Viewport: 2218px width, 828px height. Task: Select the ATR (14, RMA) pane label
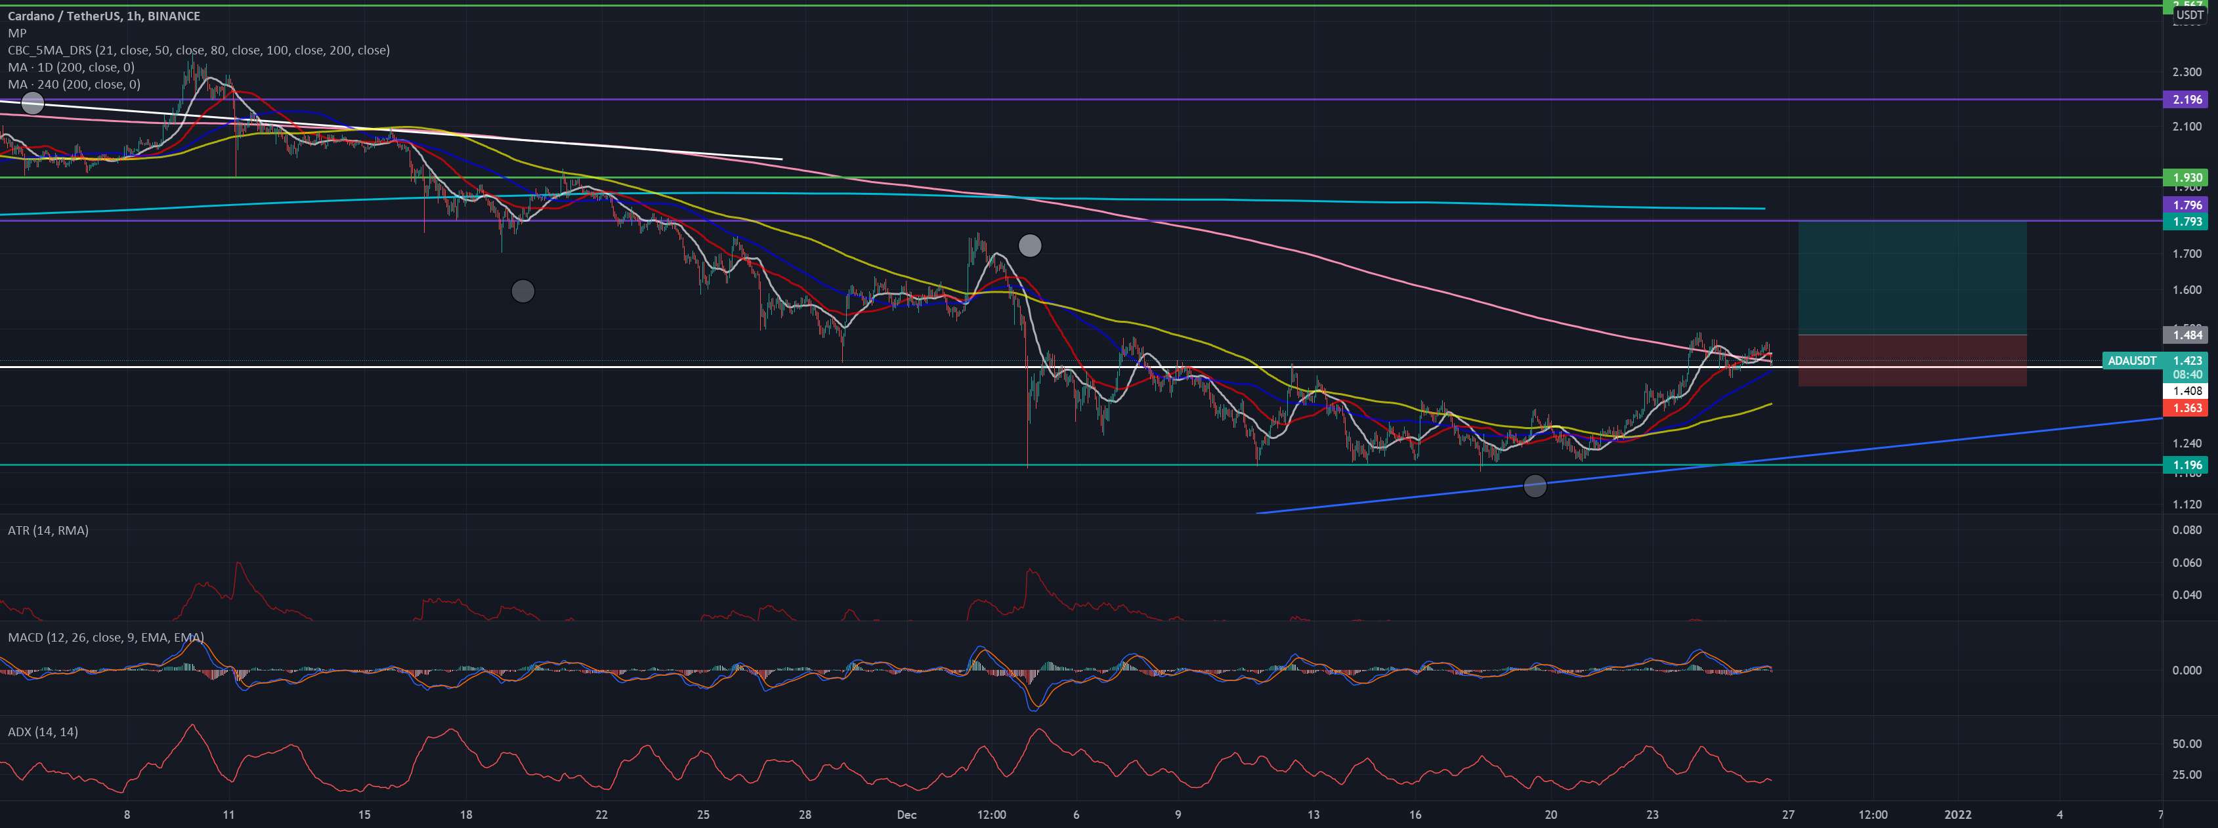[x=48, y=530]
